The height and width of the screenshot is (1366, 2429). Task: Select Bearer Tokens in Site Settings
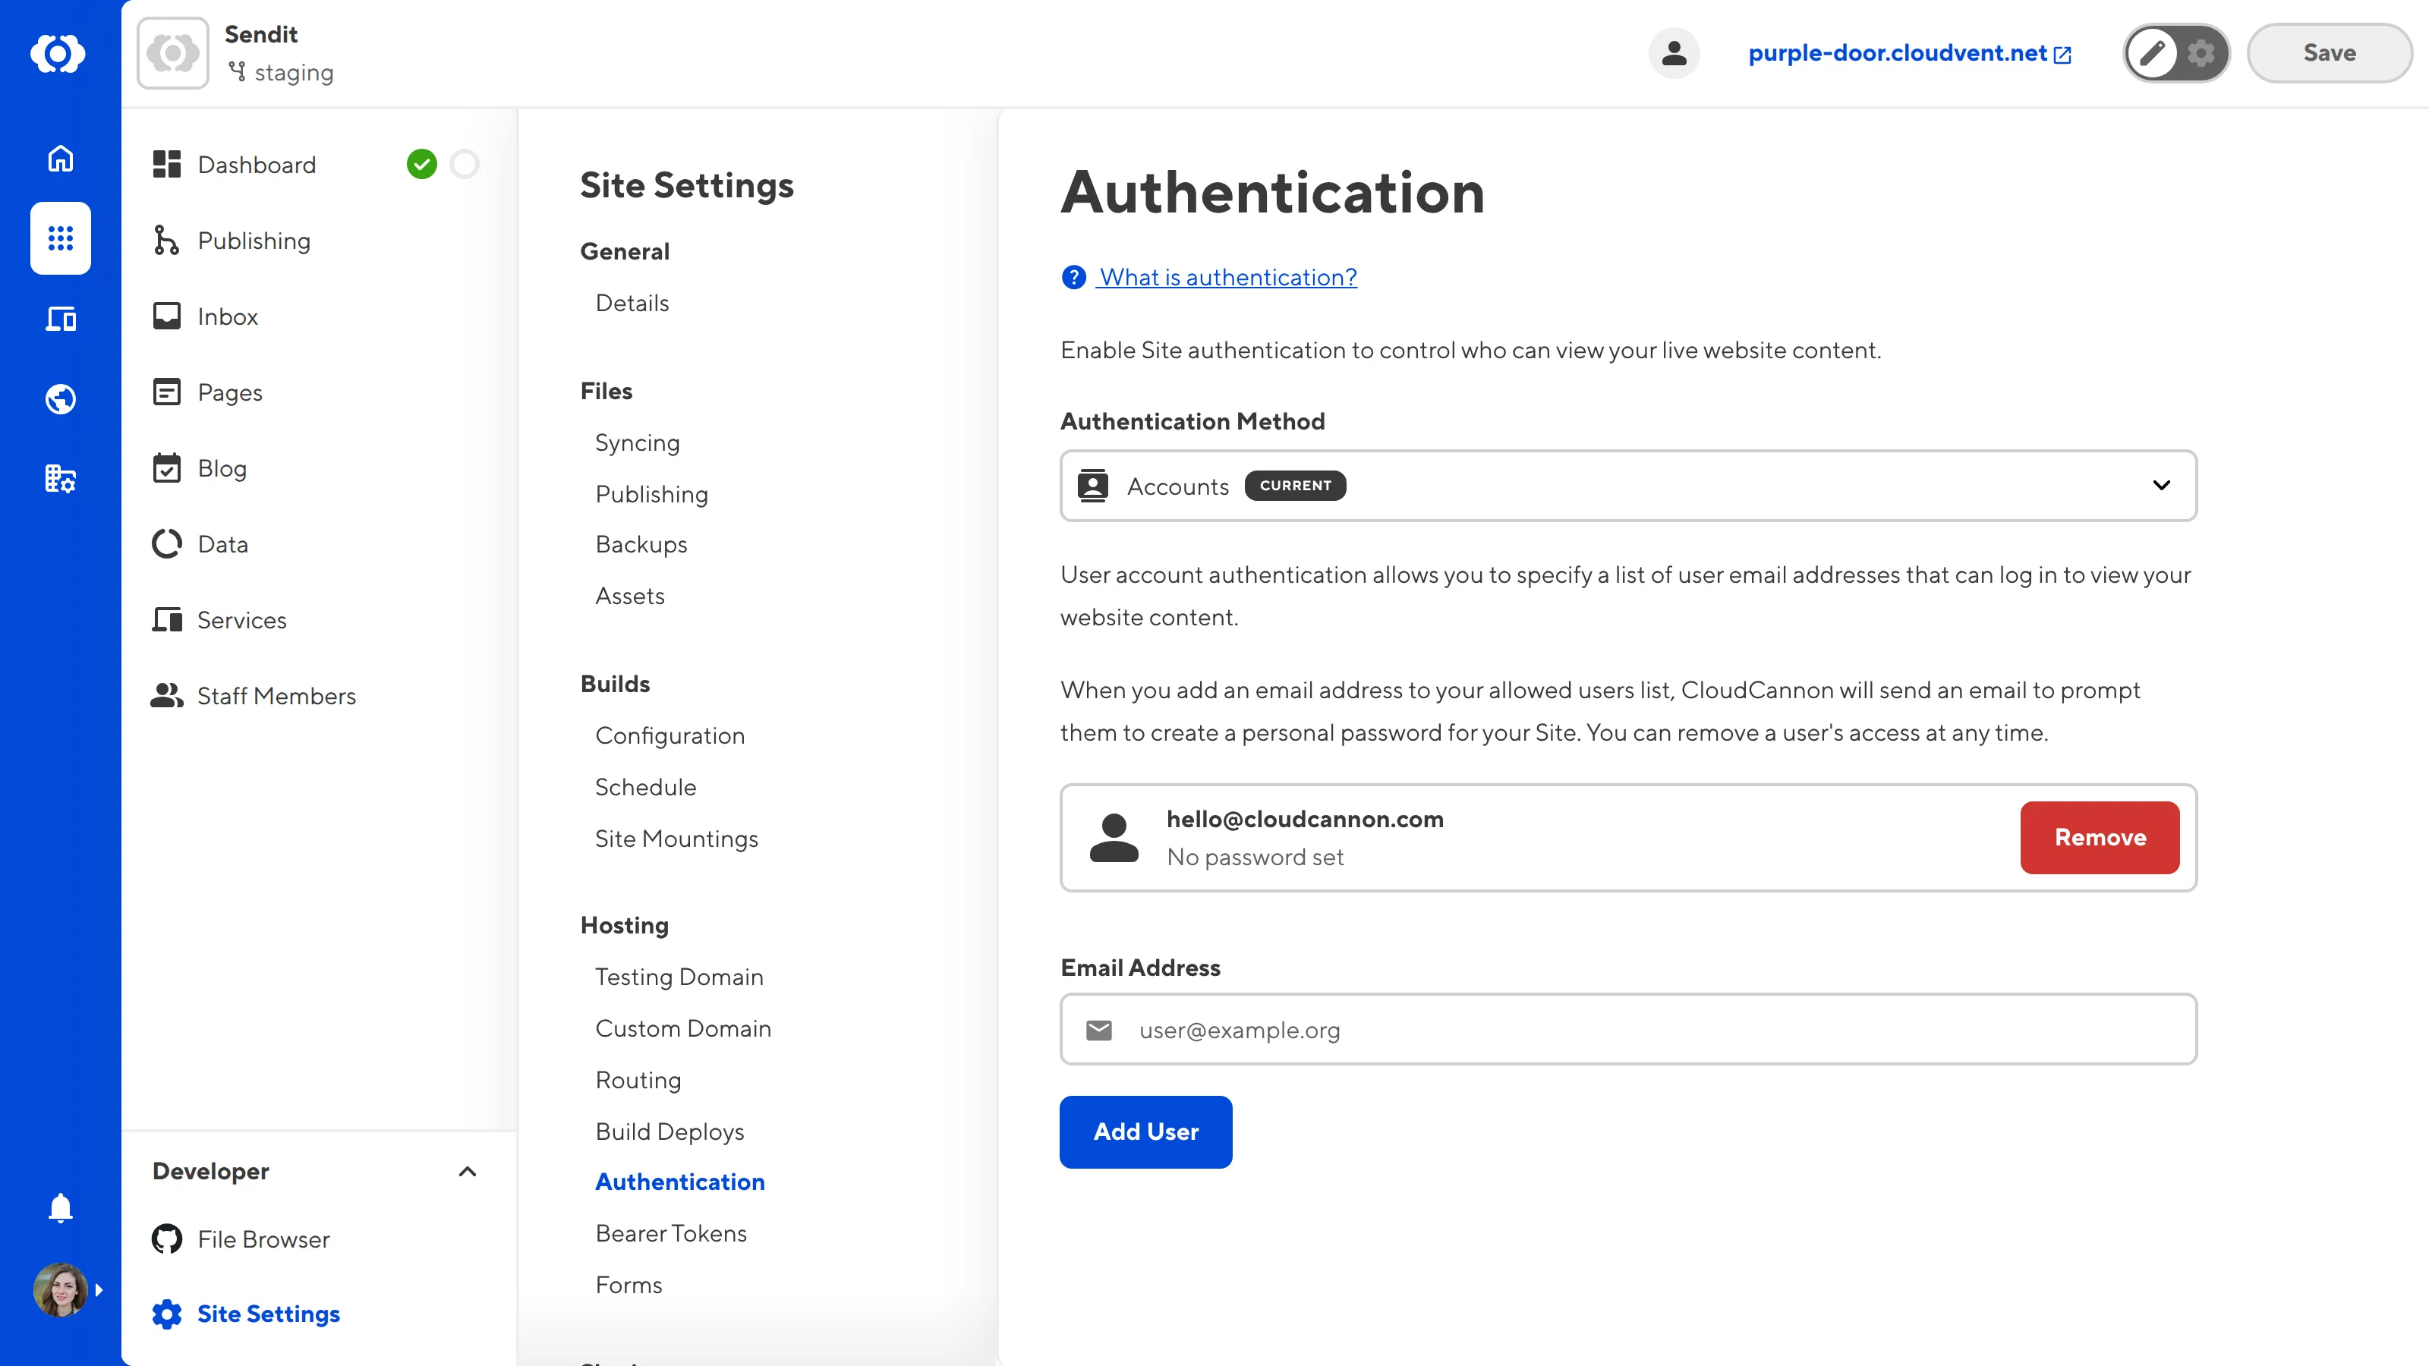pyautogui.click(x=670, y=1232)
